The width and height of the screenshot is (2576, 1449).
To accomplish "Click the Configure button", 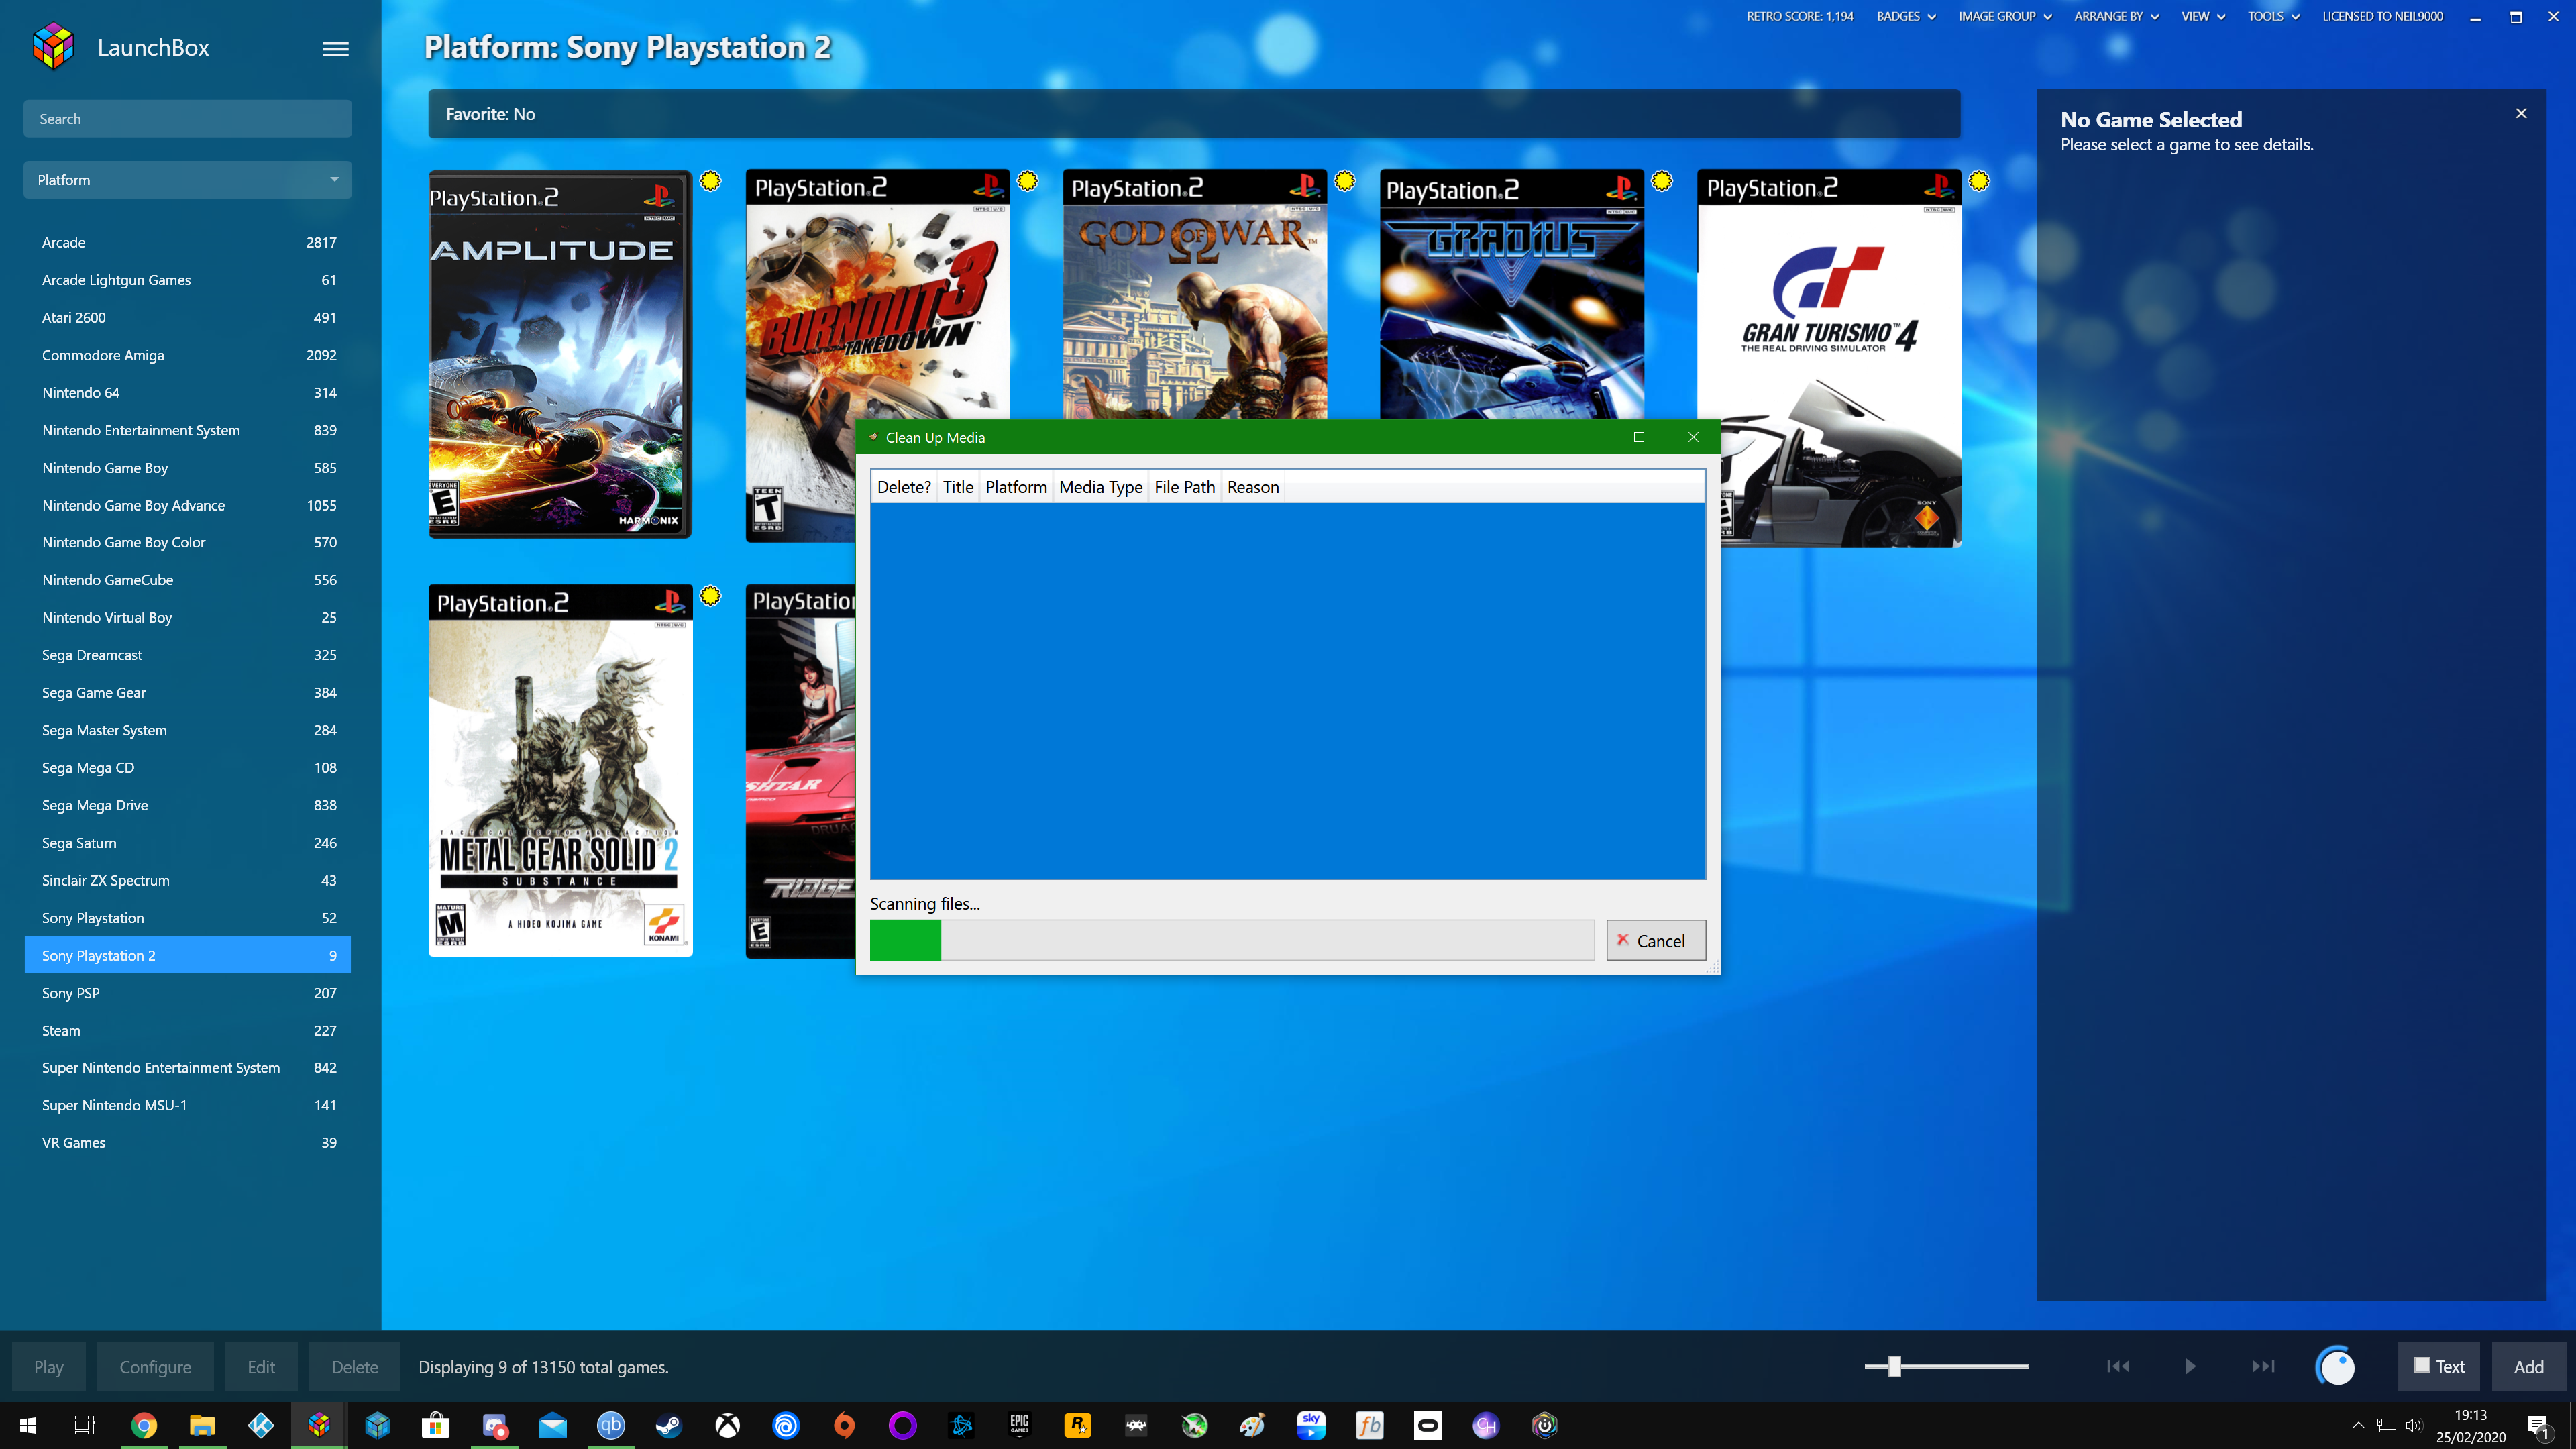I will tap(155, 1367).
